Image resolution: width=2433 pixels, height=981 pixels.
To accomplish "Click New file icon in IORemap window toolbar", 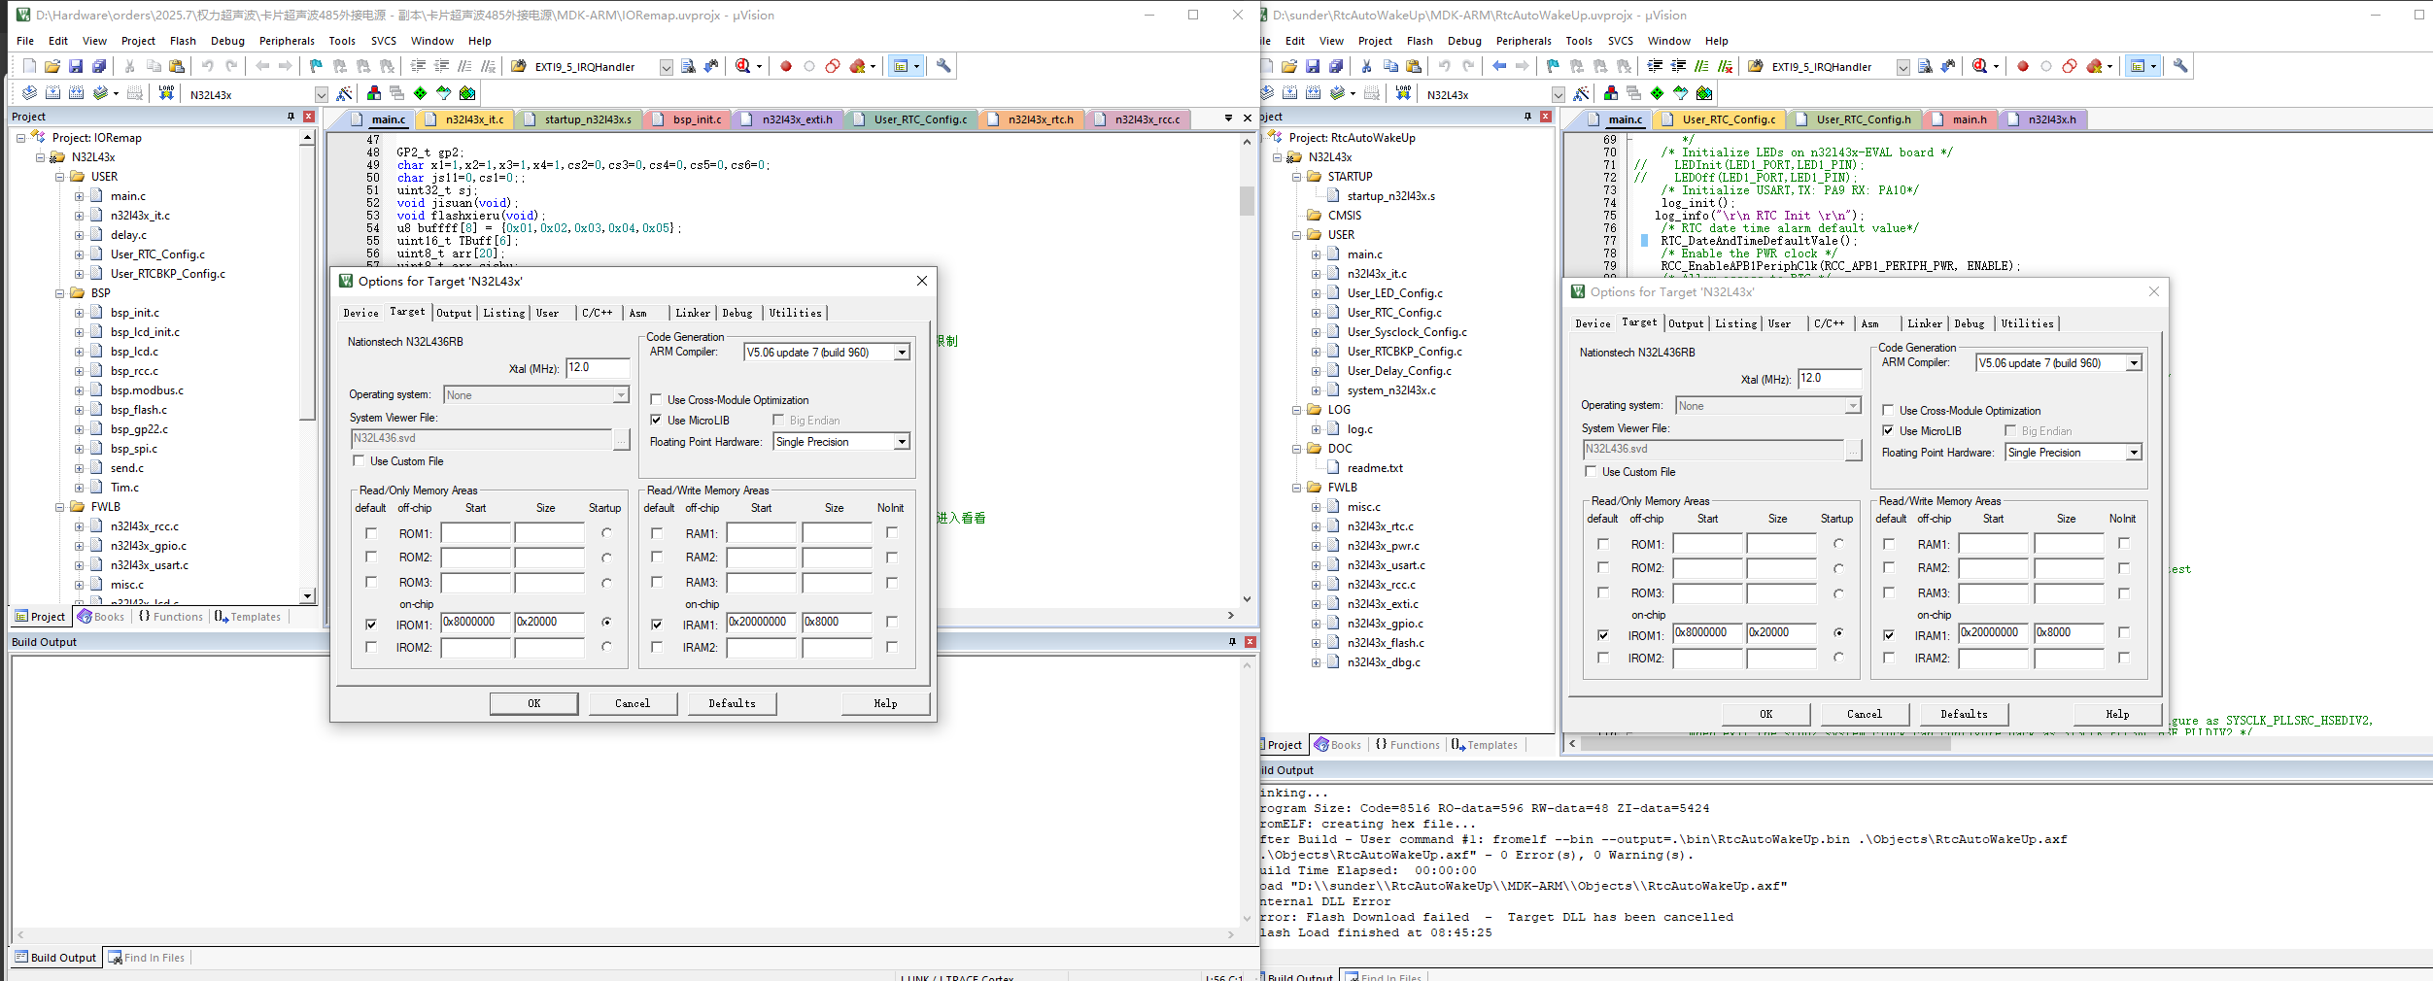I will tap(29, 66).
